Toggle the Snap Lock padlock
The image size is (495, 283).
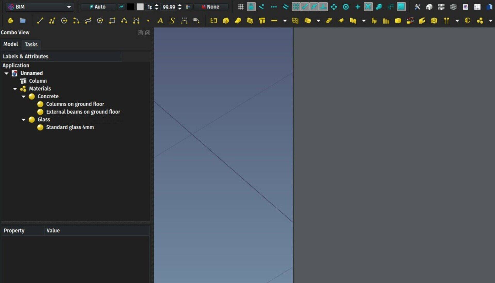click(251, 7)
